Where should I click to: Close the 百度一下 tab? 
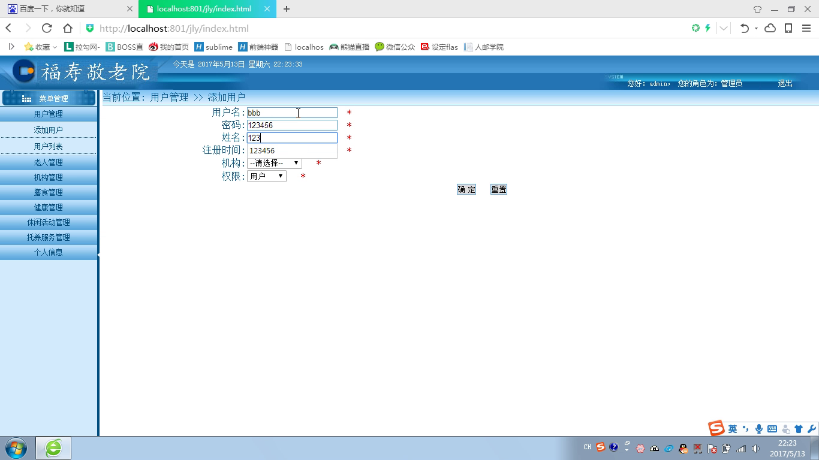pos(130,9)
